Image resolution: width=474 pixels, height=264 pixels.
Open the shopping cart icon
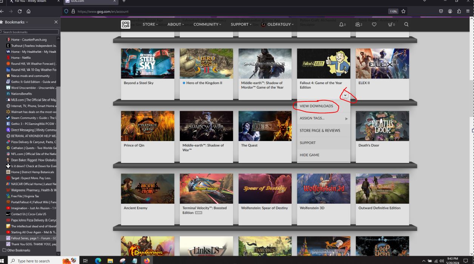tap(391, 25)
